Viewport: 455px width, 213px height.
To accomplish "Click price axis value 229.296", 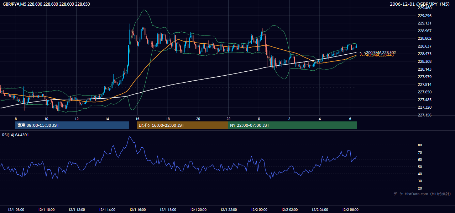I will [x=424, y=16].
